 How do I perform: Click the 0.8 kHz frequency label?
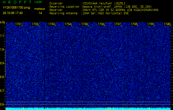(2, 77)
